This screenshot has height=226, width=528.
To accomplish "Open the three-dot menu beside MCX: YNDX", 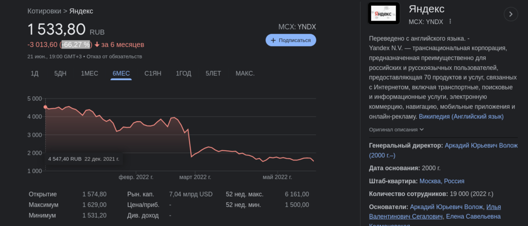I will [x=450, y=22].
